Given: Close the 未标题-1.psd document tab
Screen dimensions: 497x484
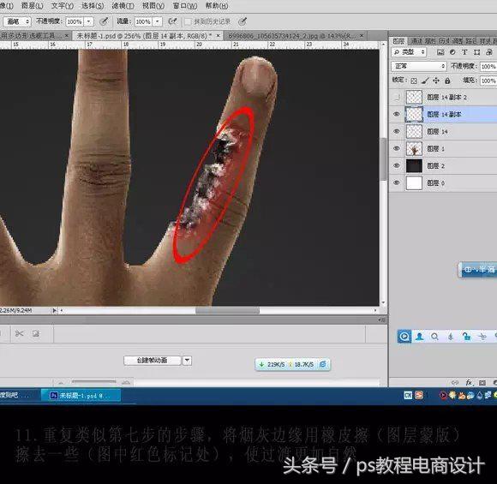Looking at the screenshot, I should [218, 36].
